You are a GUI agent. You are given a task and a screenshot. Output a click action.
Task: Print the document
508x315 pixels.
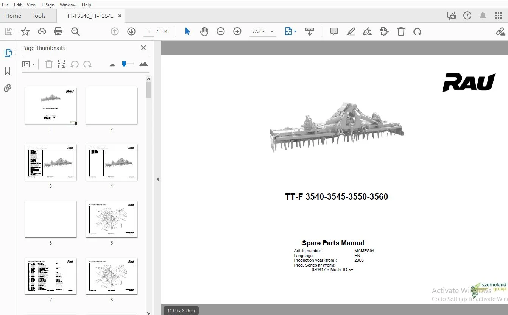[x=58, y=31]
